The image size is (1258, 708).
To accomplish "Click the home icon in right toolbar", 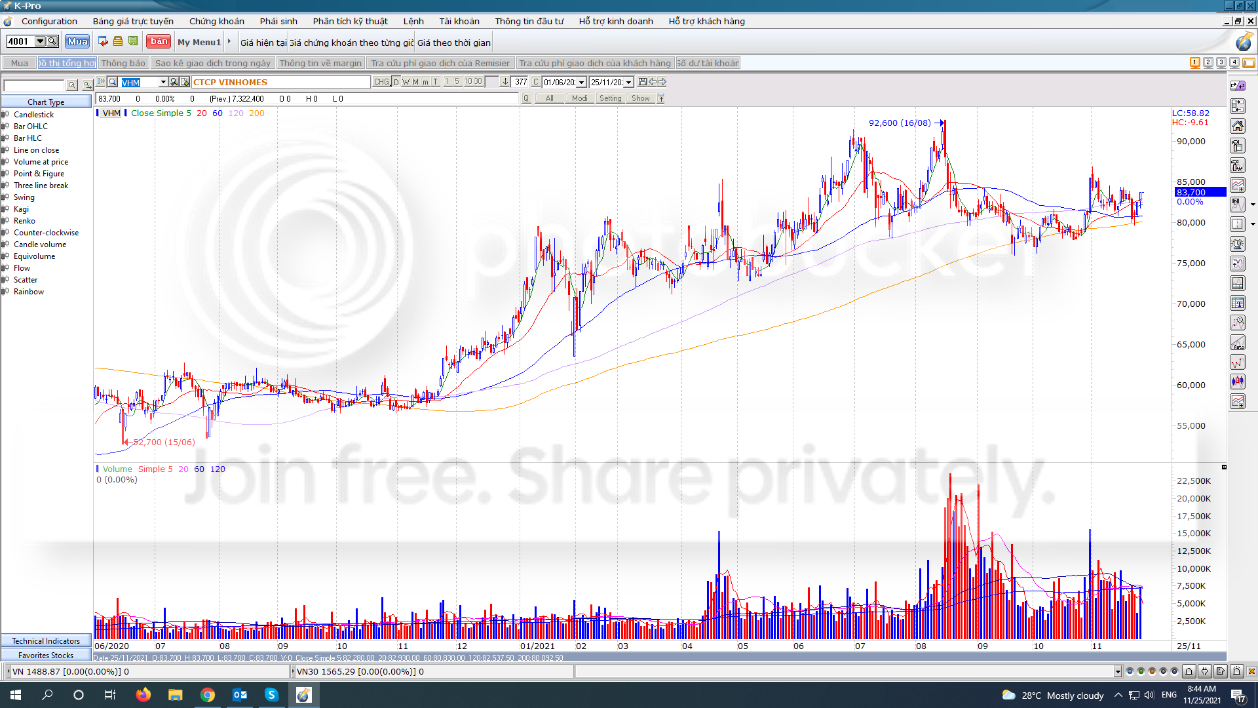I will (1237, 126).
